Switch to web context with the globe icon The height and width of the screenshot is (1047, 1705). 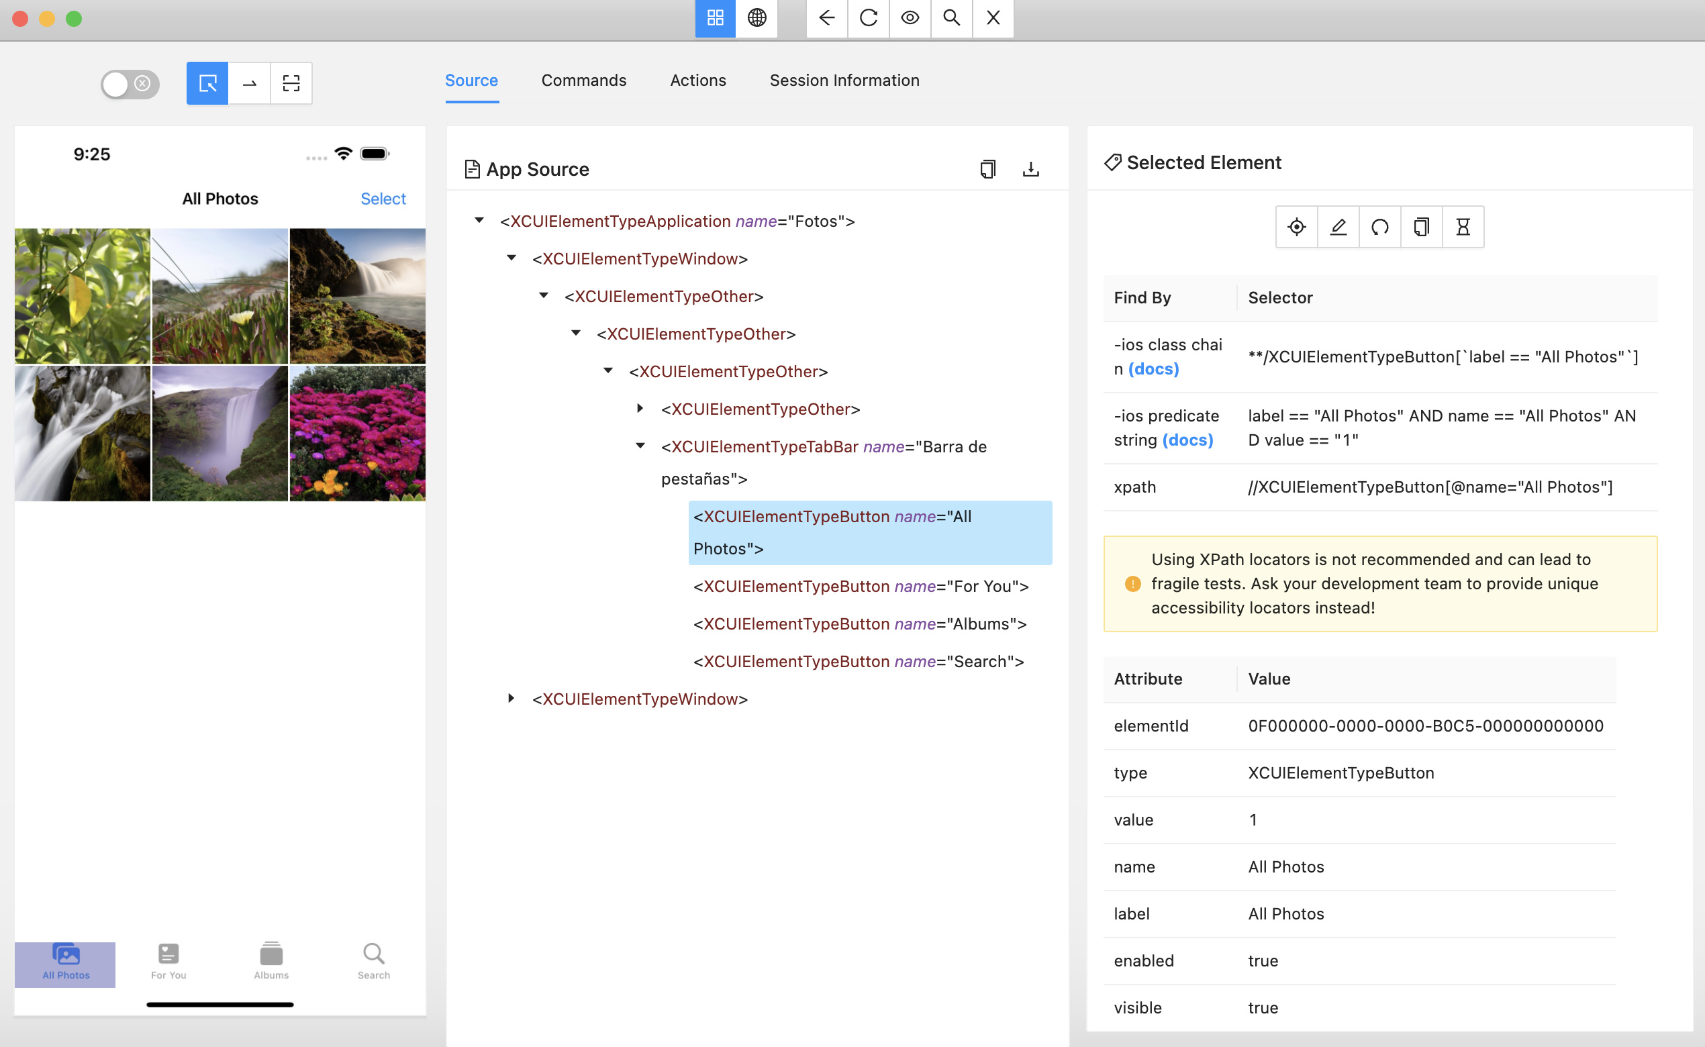(x=757, y=19)
